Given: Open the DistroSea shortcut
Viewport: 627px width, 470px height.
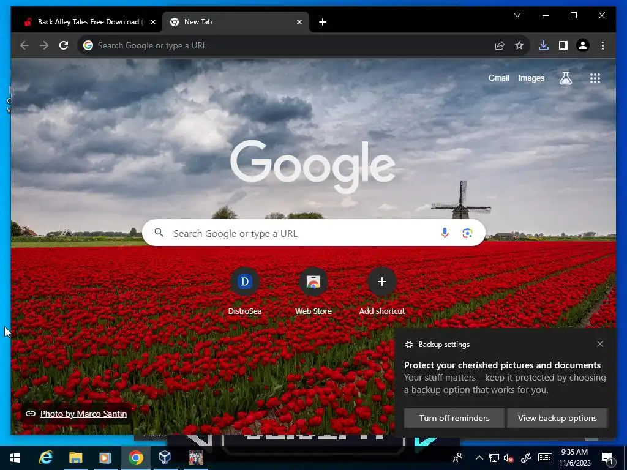Looking at the screenshot, I should pos(245,292).
